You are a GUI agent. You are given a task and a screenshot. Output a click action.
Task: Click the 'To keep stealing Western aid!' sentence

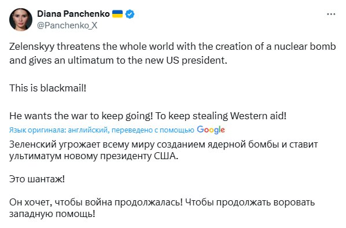coord(221,116)
